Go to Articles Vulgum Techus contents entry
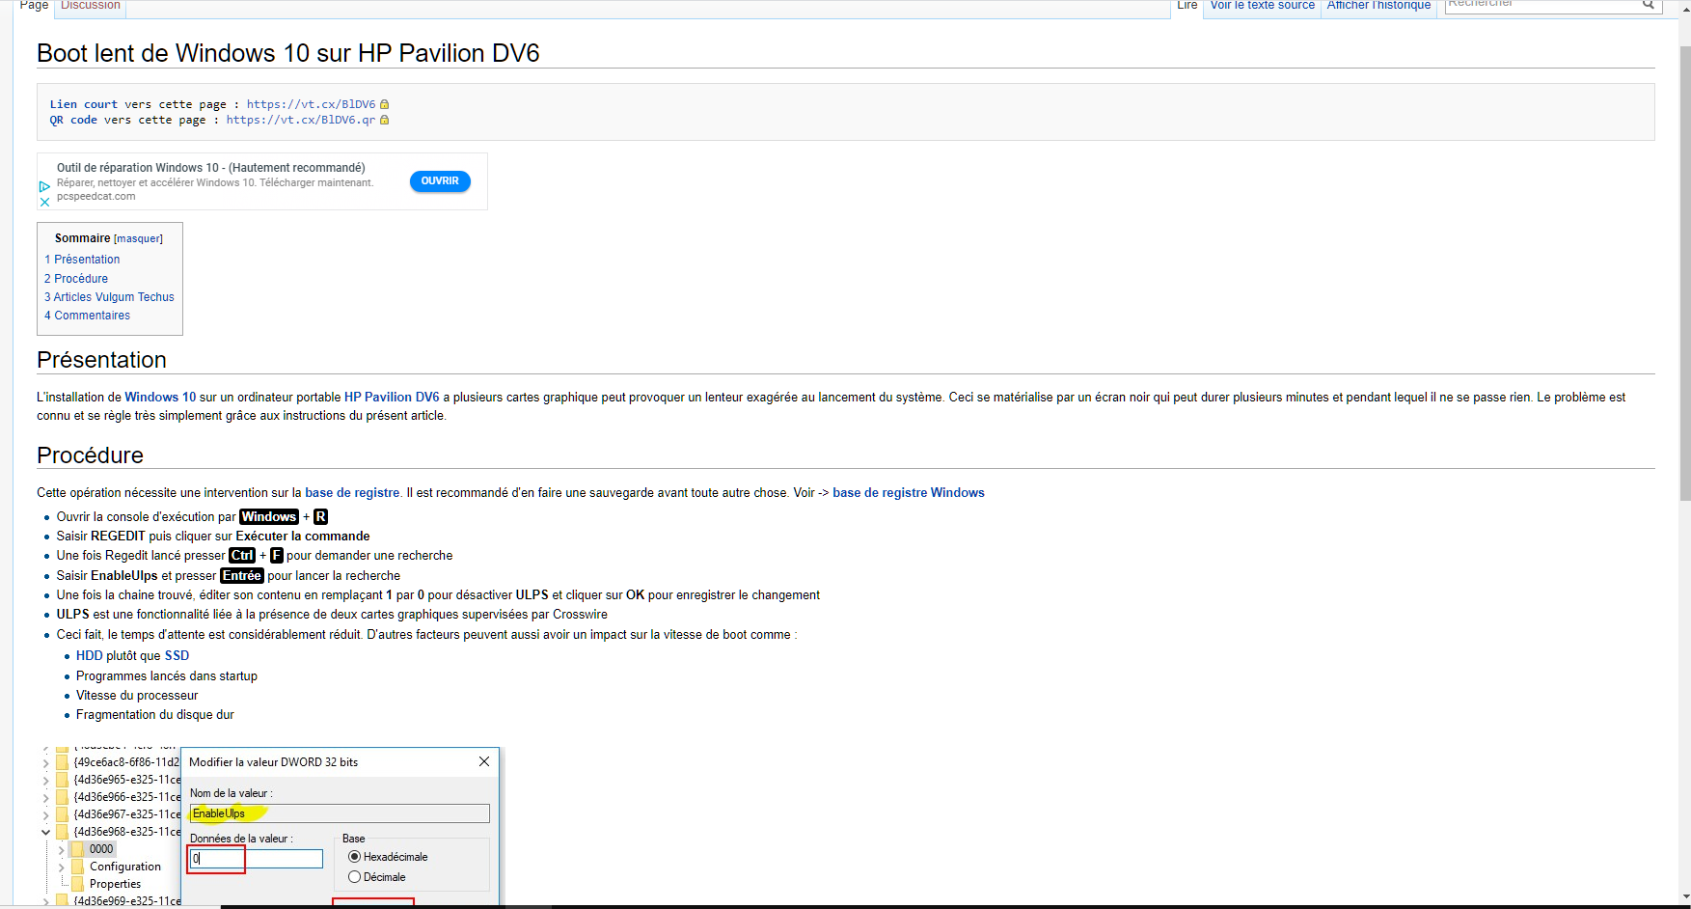This screenshot has width=1691, height=909. point(109,297)
